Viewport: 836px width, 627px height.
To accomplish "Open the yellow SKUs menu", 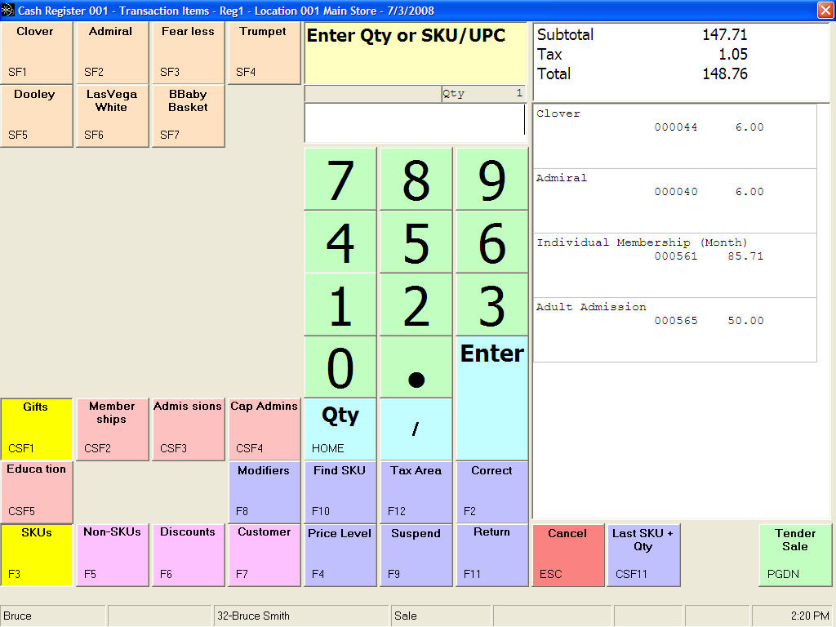I will (37, 554).
